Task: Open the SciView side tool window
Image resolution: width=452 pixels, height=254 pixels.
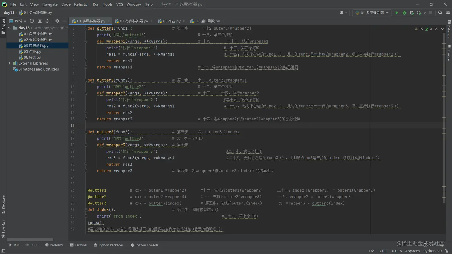Action: click(x=449, y=53)
